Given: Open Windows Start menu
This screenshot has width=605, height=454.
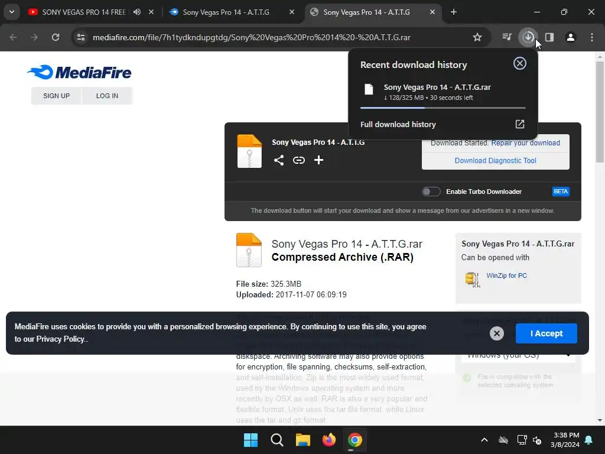Looking at the screenshot, I should pyautogui.click(x=251, y=440).
